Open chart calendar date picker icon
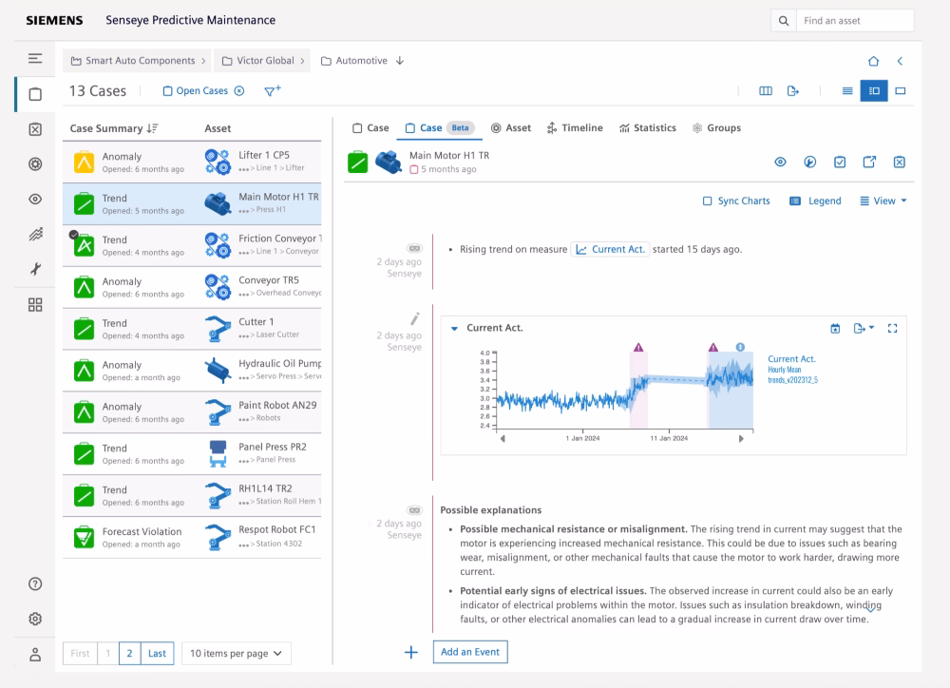 pyautogui.click(x=835, y=329)
